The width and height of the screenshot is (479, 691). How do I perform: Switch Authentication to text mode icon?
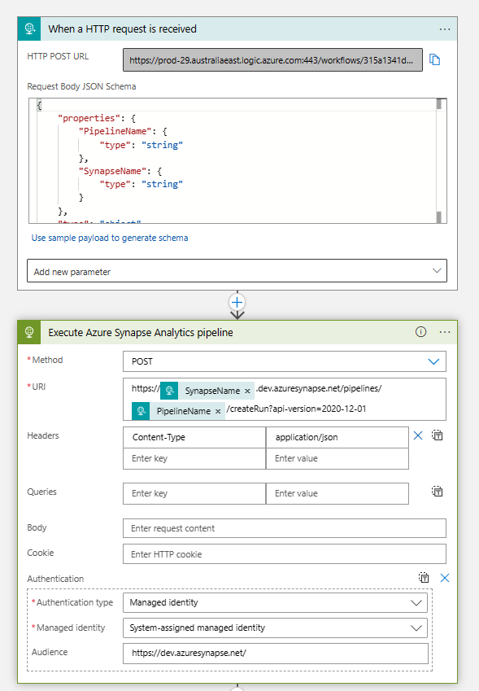tap(424, 578)
